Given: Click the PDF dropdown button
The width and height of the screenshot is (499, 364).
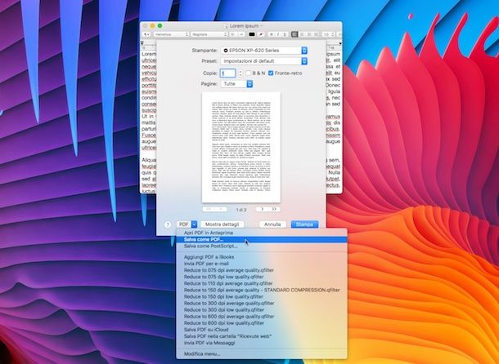Looking at the screenshot, I should (187, 224).
